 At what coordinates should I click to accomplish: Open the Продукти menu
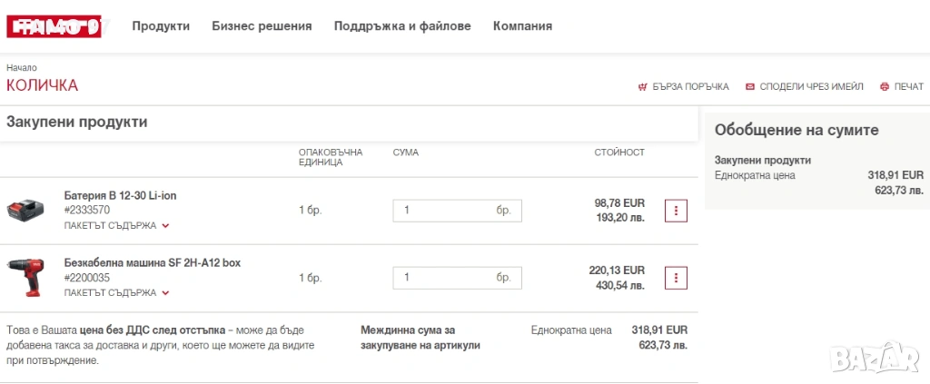pos(161,26)
